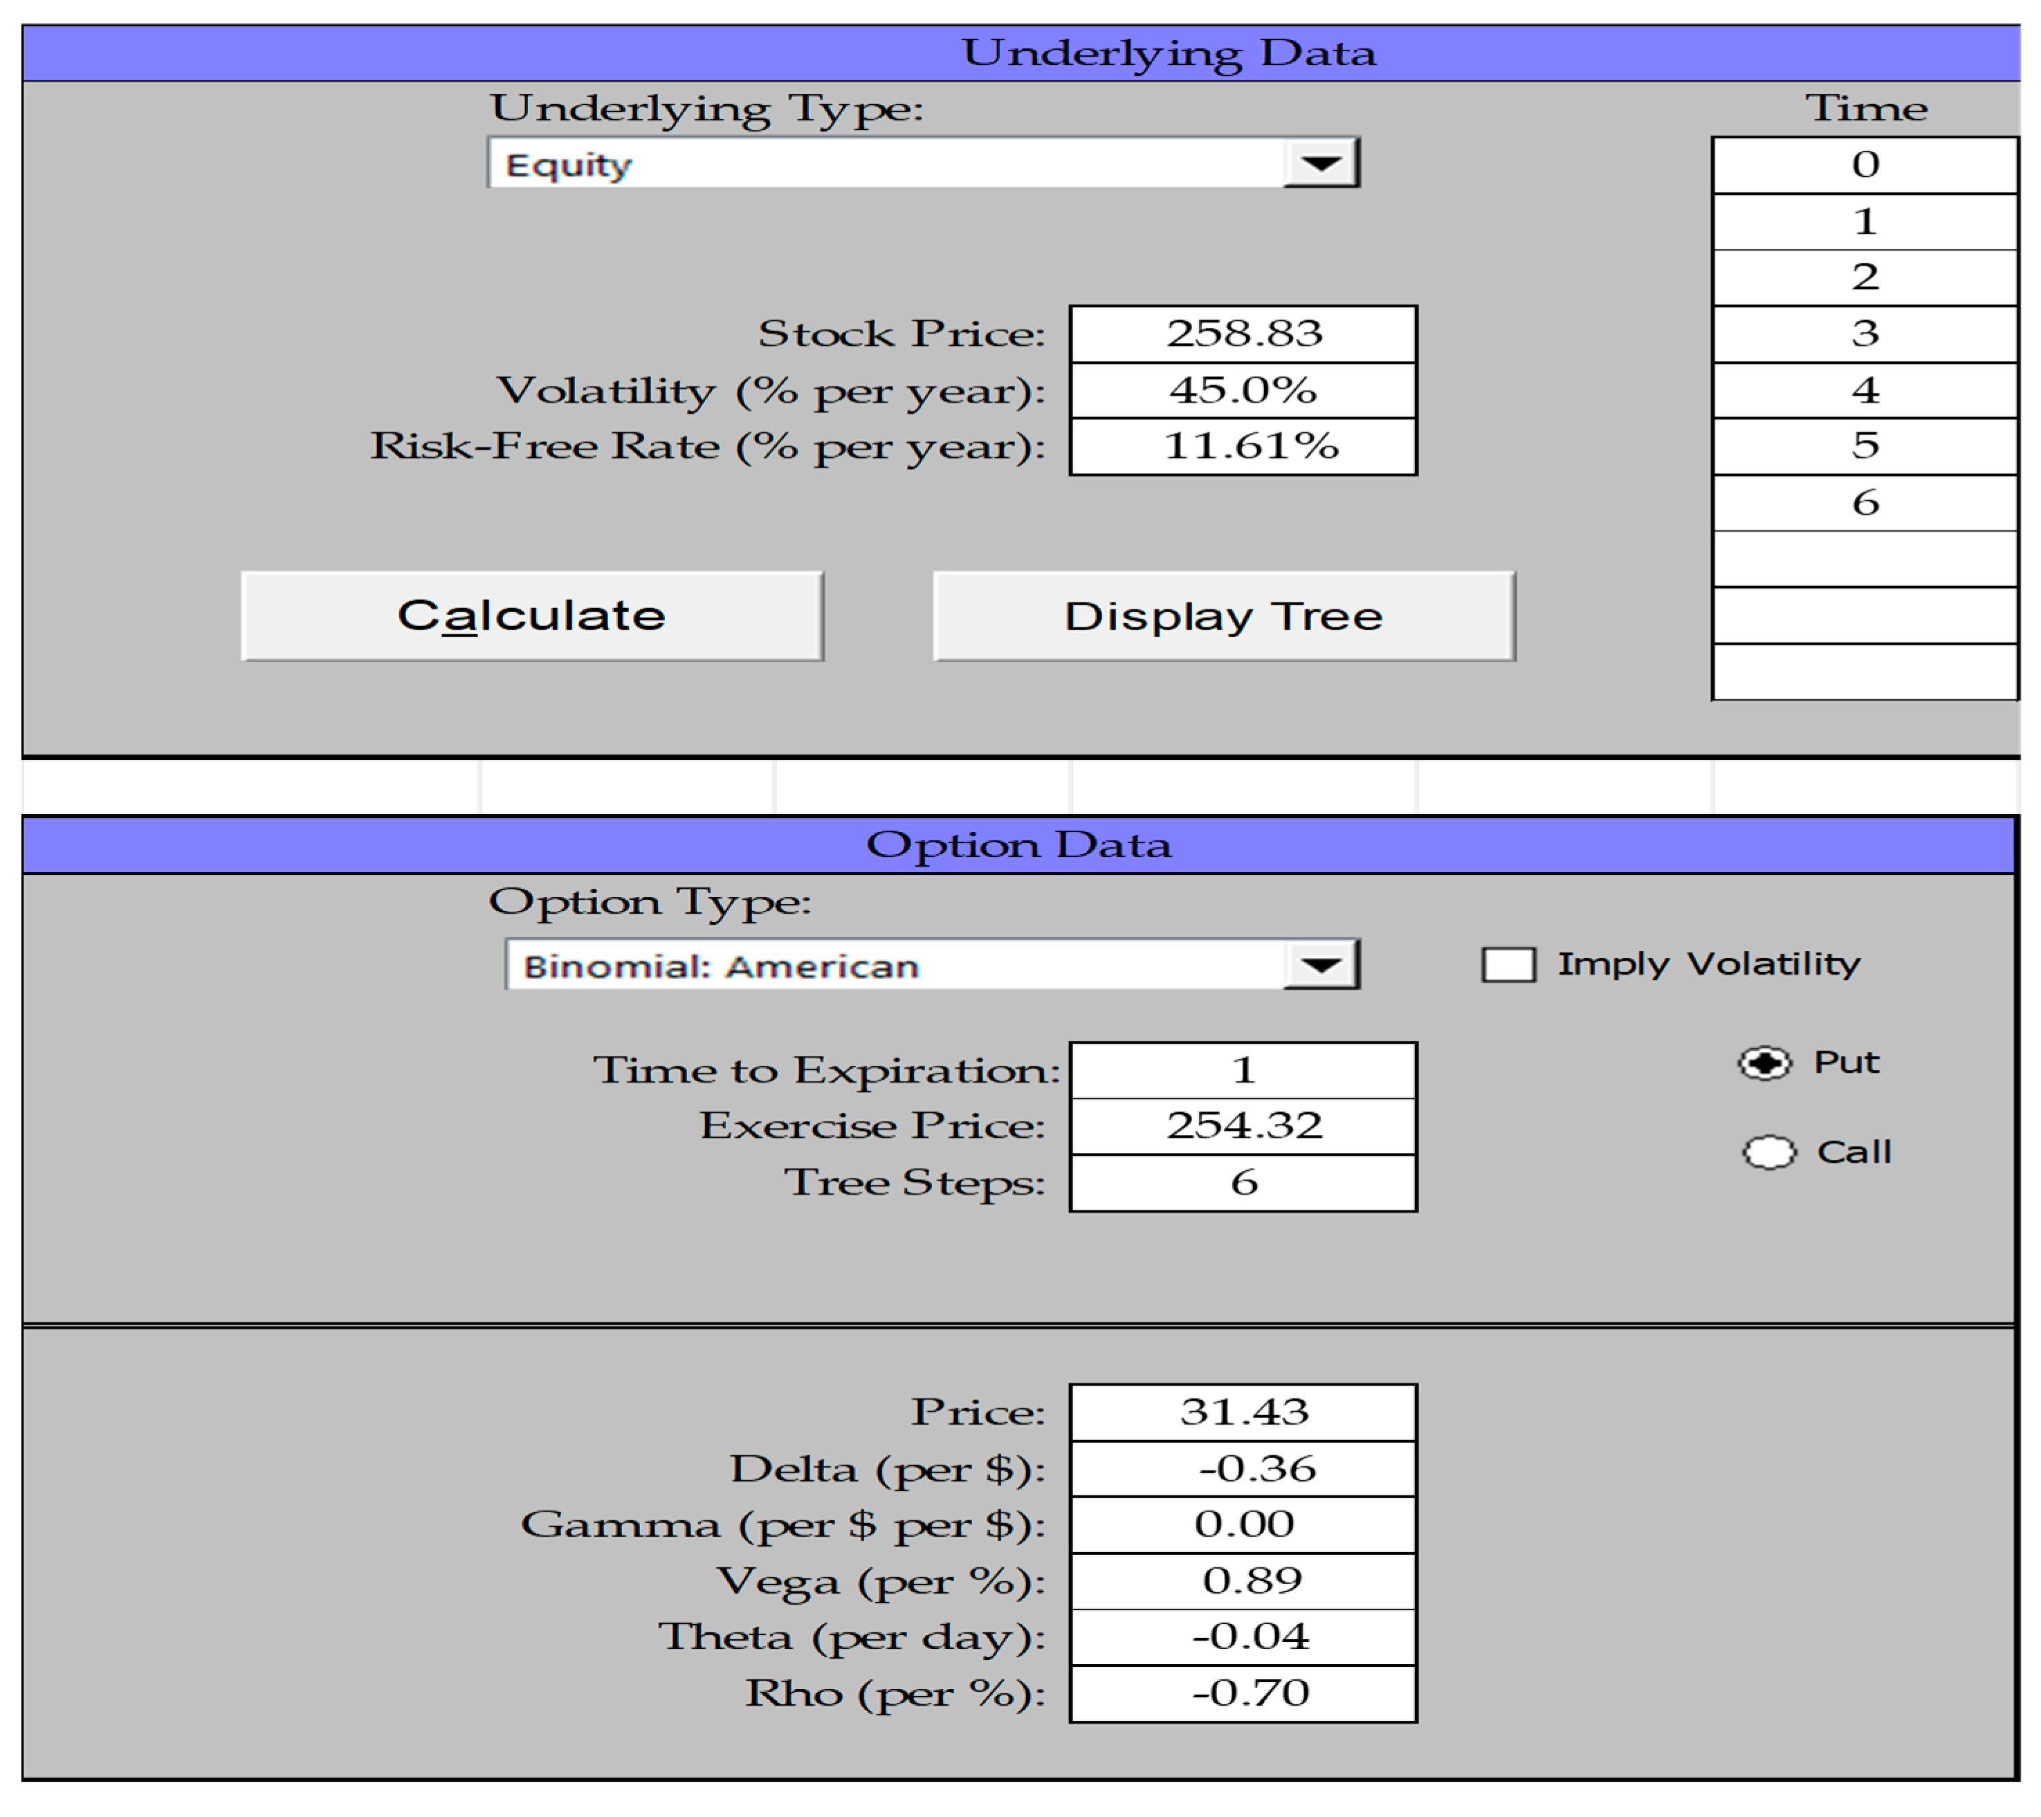Click the Display Tree button
Screen dimensions: 2041x1817
(x=1223, y=616)
